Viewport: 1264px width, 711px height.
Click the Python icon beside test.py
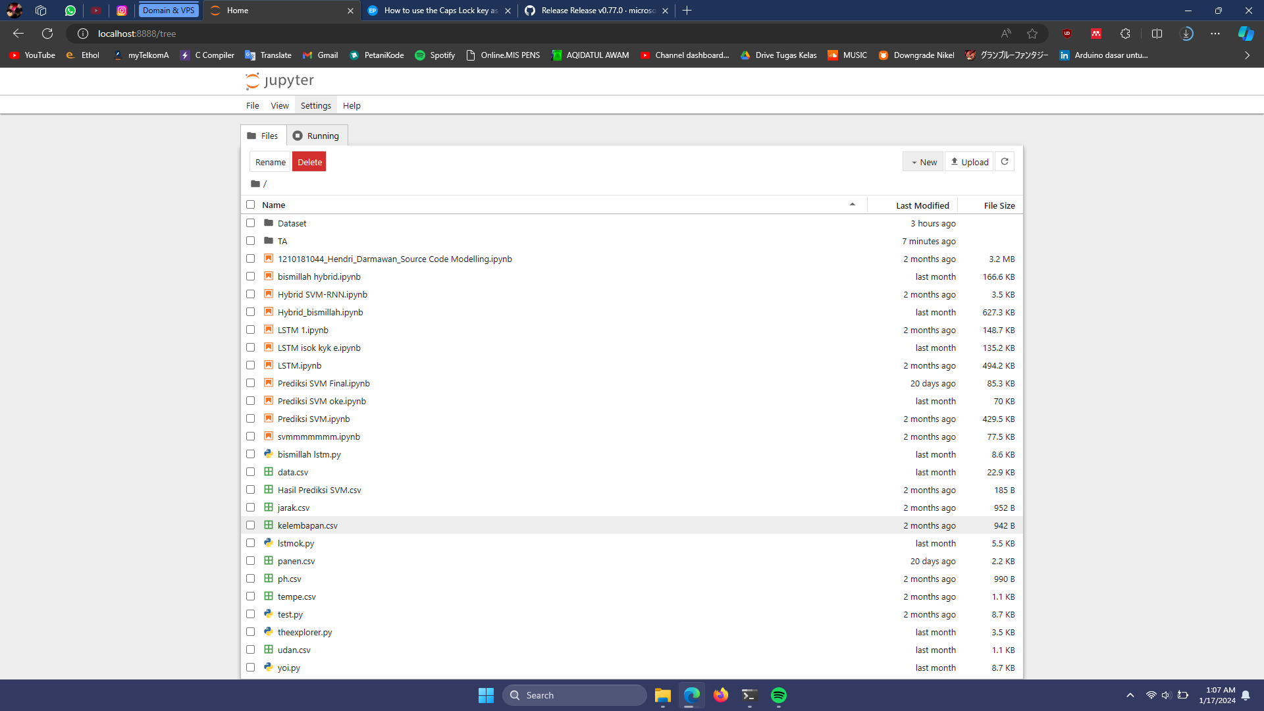(269, 614)
